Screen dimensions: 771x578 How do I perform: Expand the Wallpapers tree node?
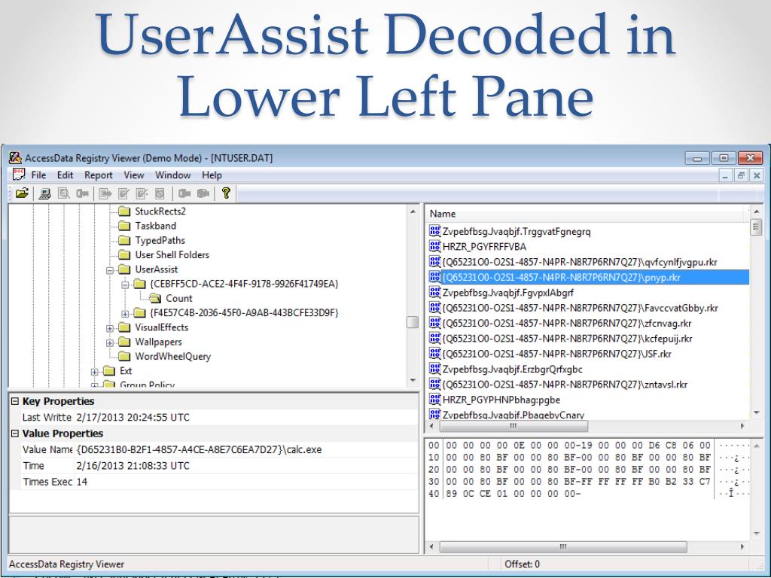[110, 342]
